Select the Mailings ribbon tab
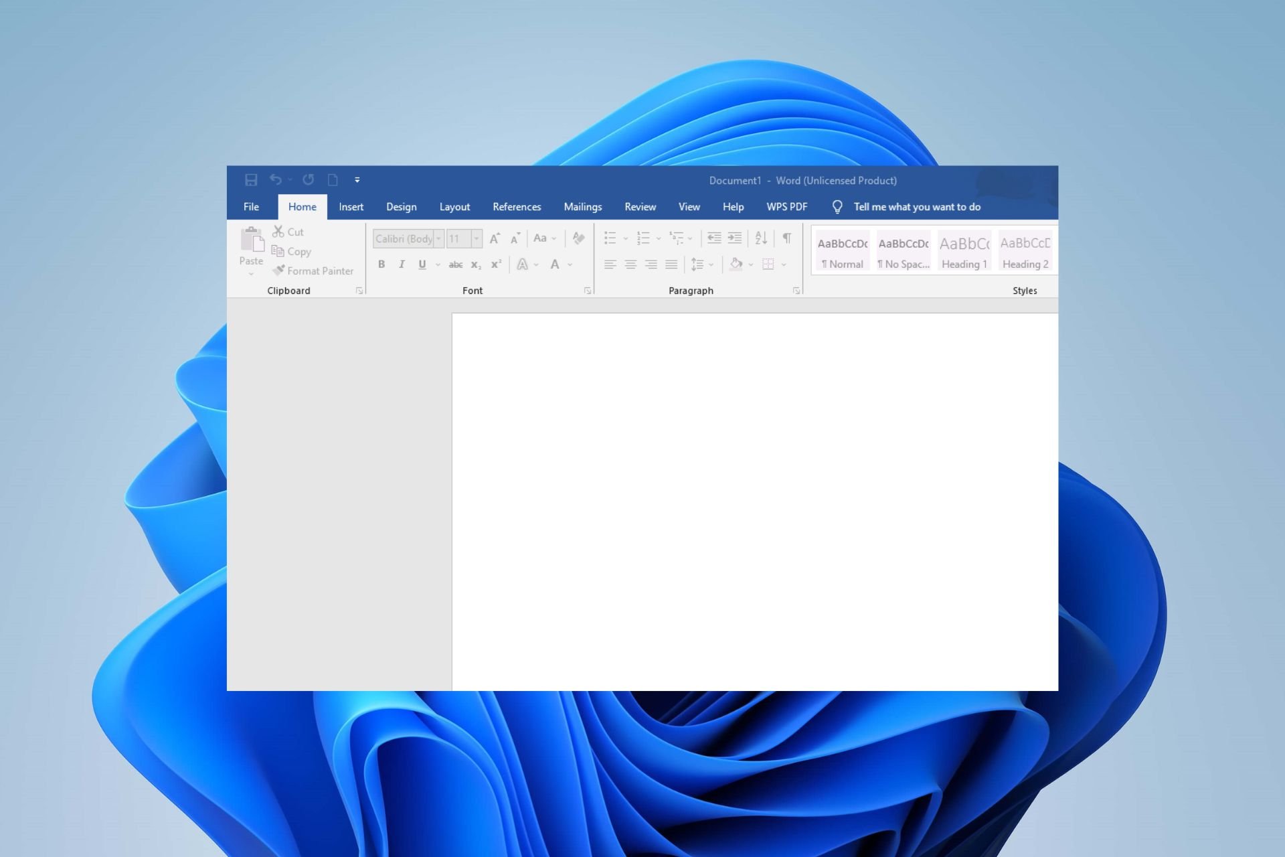This screenshot has width=1285, height=857. pyautogui.click(x=582, y=207)
